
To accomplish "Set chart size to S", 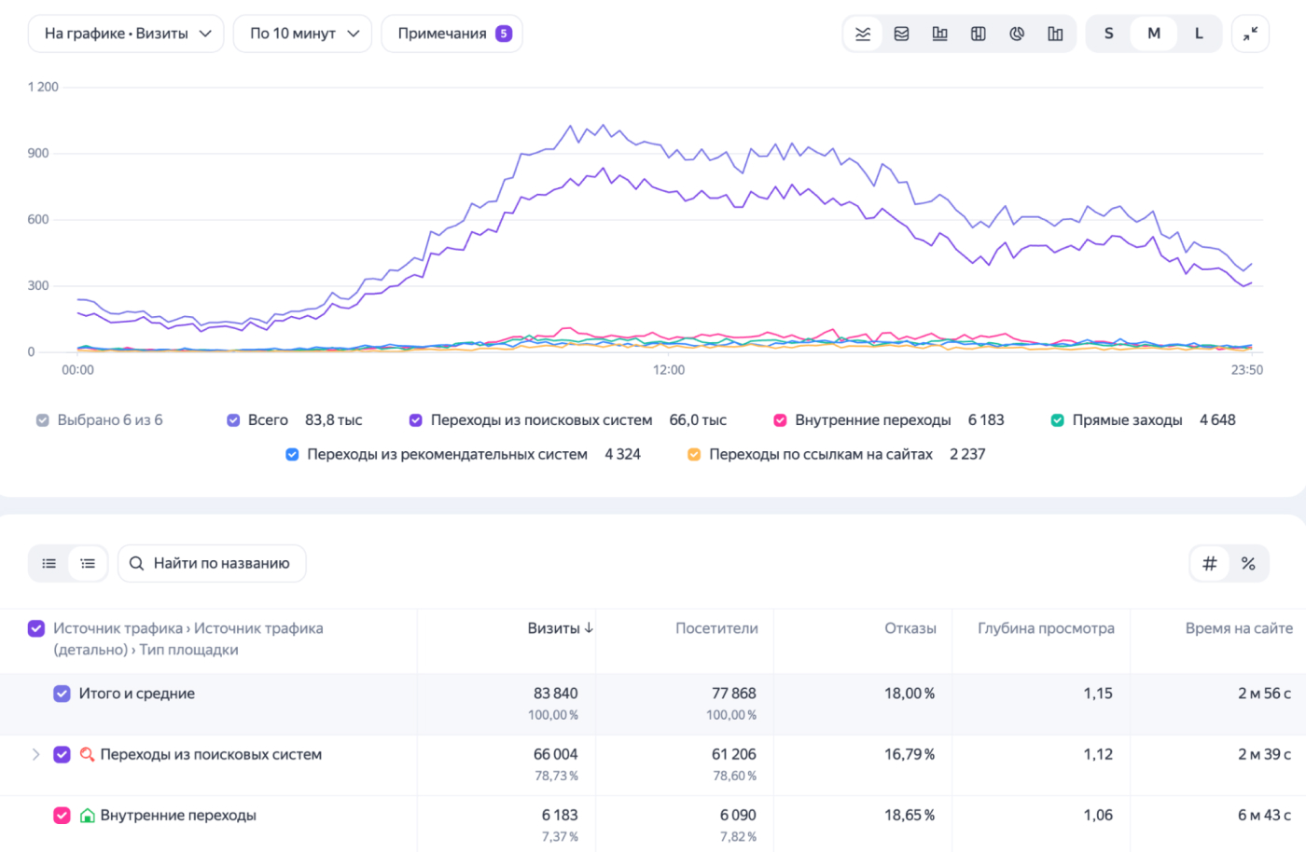I will click(1108, 34).
